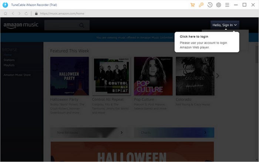Go to browser home icon
259x162 pixels.
tap(6, 14)
